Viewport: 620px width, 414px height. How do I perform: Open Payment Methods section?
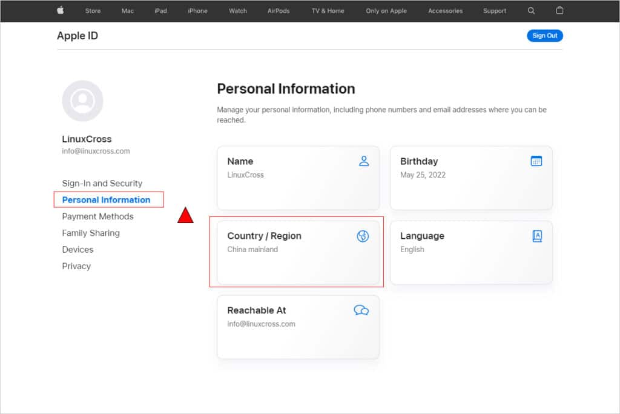click(x=97, y=216)
